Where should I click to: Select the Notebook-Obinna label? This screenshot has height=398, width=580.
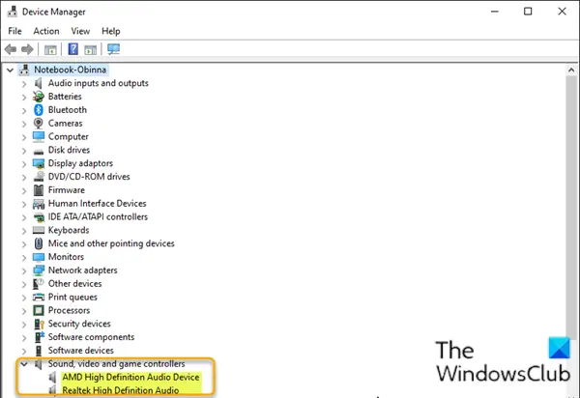70,70
